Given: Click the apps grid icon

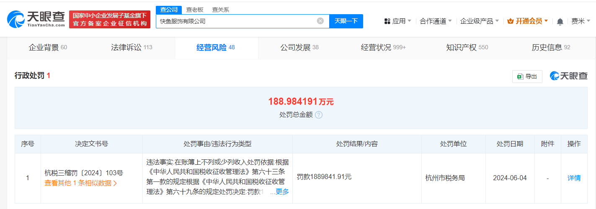Looking at the screenshot, I should [387, 21].
